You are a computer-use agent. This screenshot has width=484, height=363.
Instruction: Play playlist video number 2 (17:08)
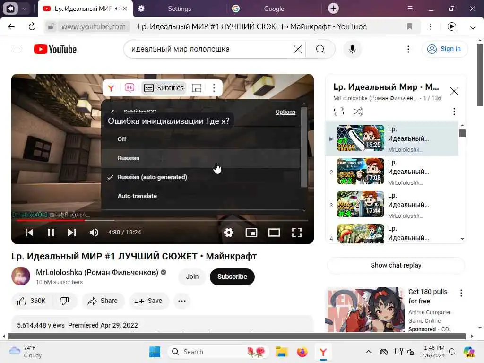pyautogui.click(x=361, y=171)
